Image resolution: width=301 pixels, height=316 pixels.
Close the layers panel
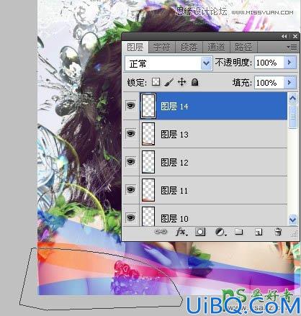295,37
